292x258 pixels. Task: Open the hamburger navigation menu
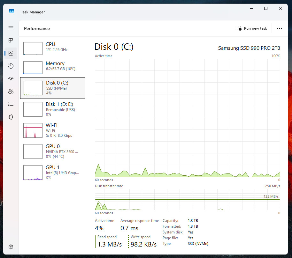[11, 28]
